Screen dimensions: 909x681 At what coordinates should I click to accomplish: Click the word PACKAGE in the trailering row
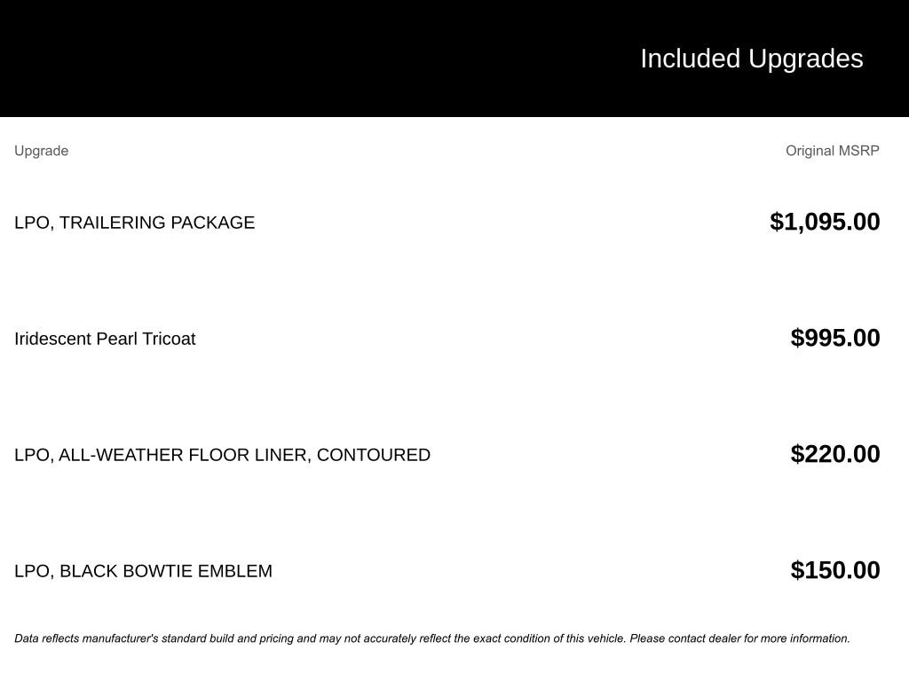tap(212, 223)
